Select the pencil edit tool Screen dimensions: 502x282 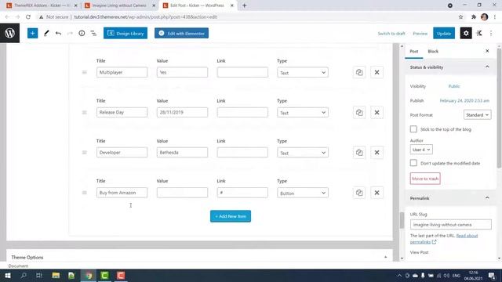(x=46, y=33)
